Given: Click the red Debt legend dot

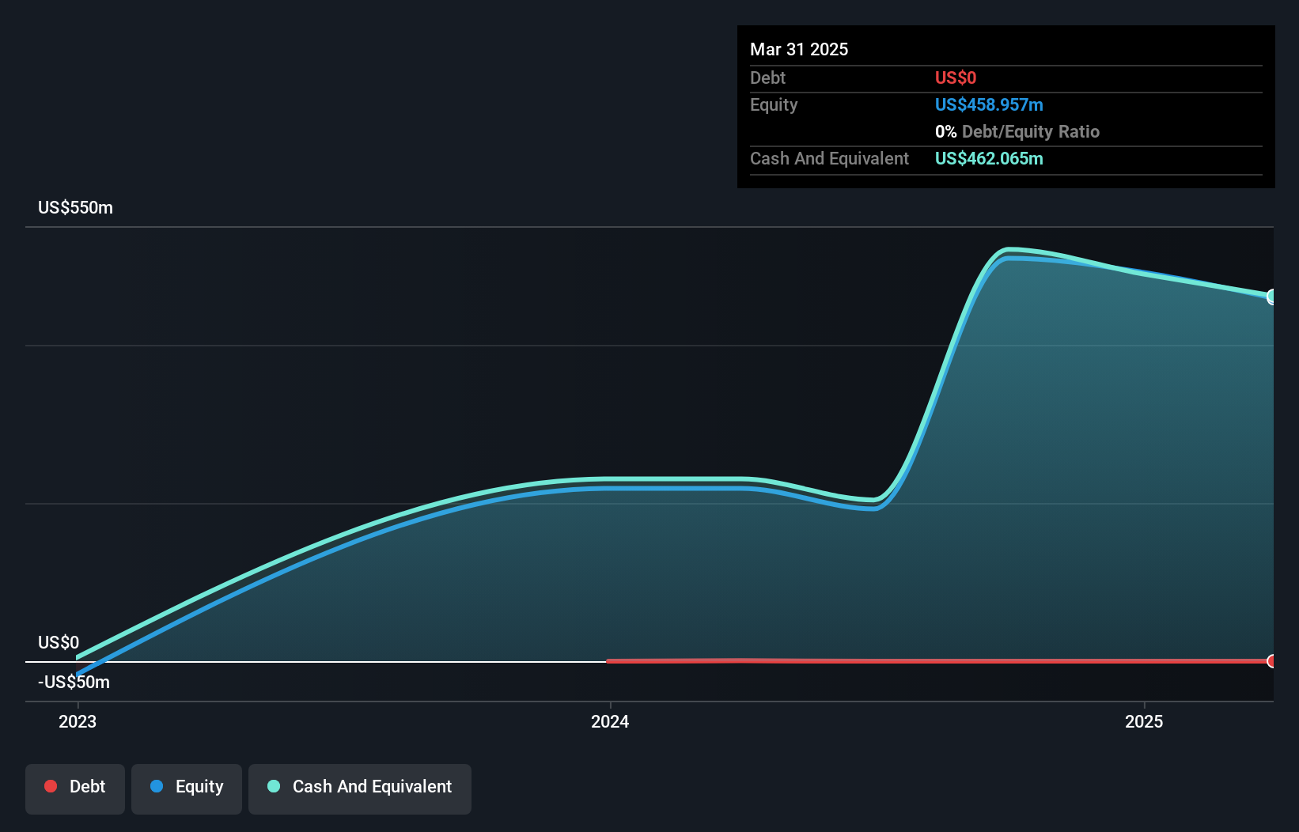Looking at the screenshot, I should (51, 786).
